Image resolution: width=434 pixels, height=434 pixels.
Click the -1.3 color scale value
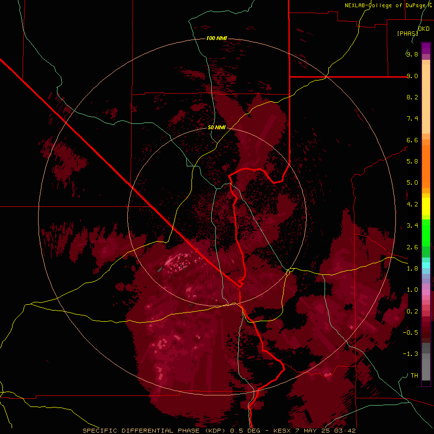point(410,354)
